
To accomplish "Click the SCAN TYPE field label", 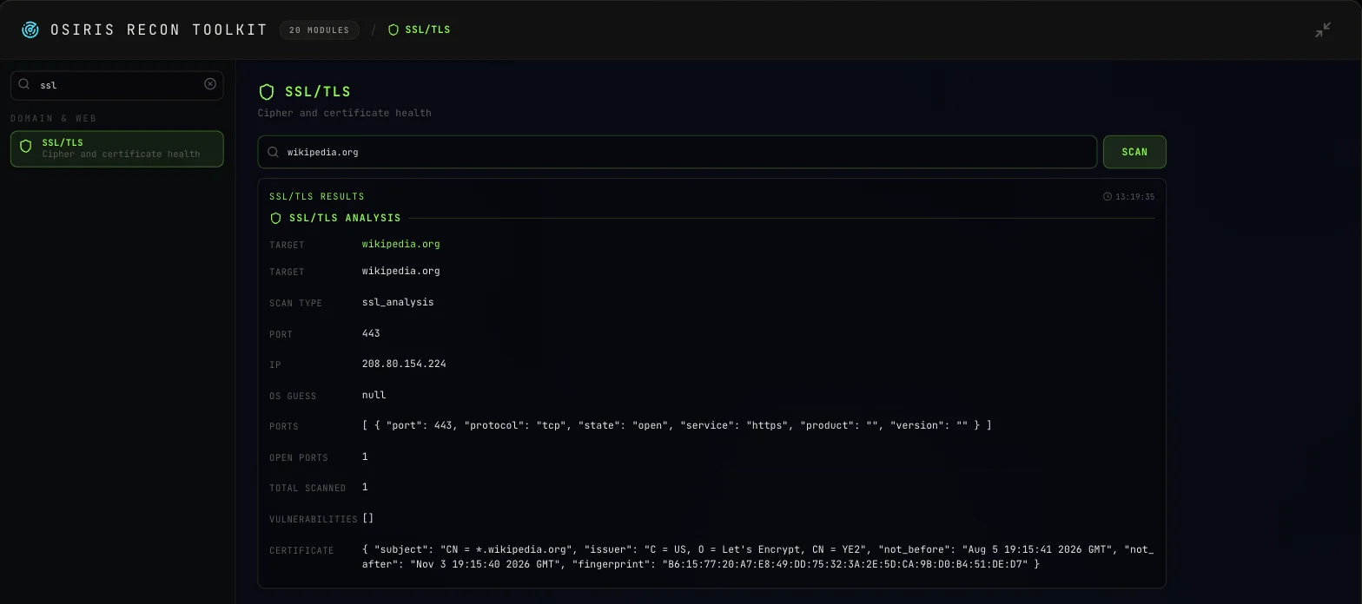I will tap(295, 303).
